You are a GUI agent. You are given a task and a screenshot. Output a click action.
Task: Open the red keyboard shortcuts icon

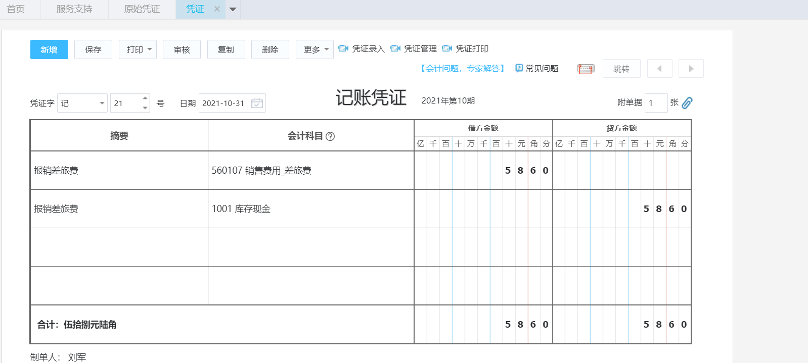coord(586,69)
